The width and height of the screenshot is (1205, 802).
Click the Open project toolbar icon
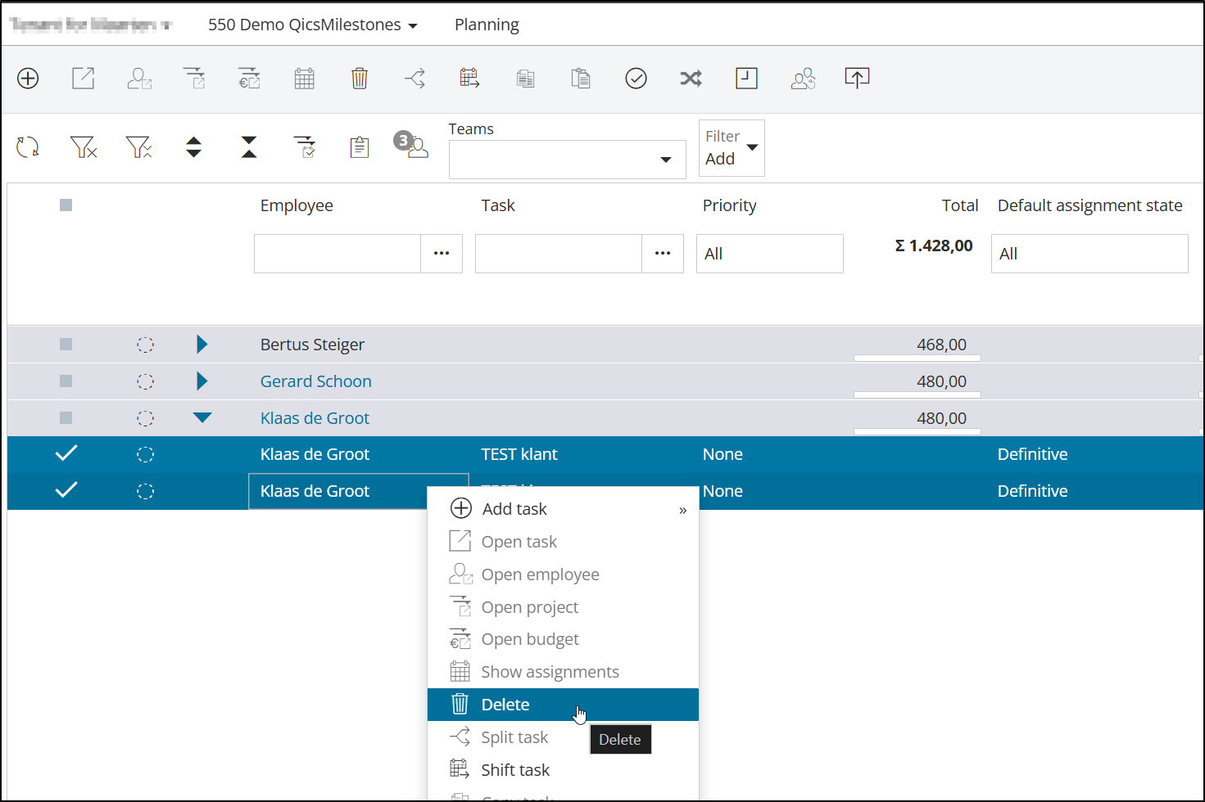tap(194, 79)
